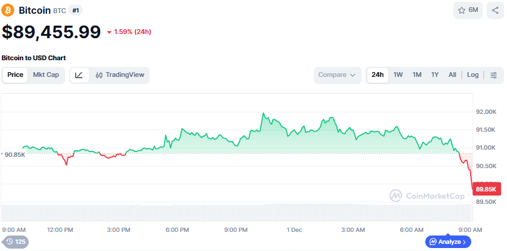Click the red 89.85K current price label
The image size is (507, 251).
486,190
